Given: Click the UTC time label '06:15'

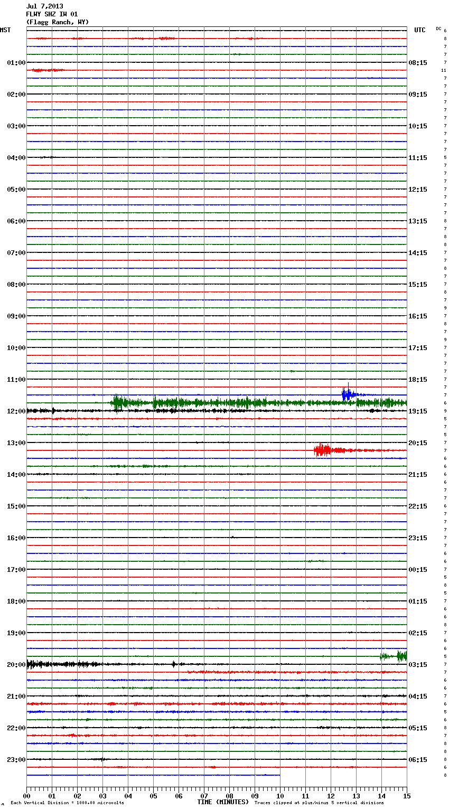Looking at the screenshot, I should click(x=418, y=760).
